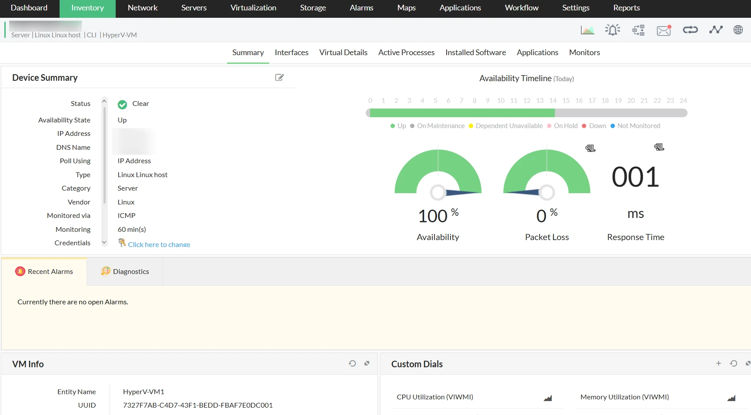Click the ICMP monitored via value

click(127, 216)
